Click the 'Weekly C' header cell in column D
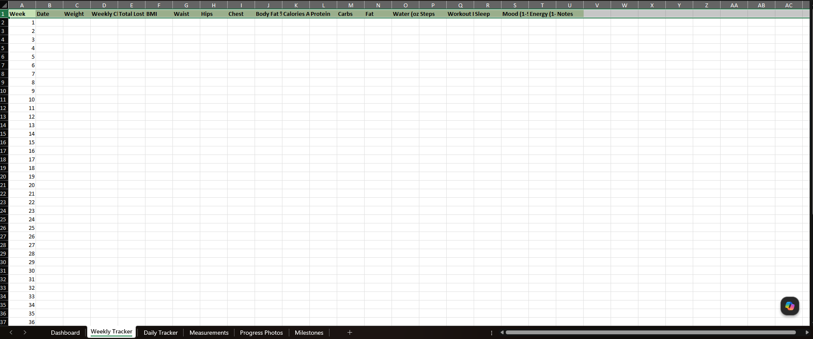Image resolution: width=813 pixels, height=339 pixels. [104, 14]
